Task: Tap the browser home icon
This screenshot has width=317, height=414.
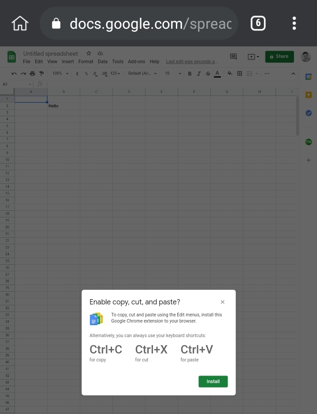Action: pos(20,23)
